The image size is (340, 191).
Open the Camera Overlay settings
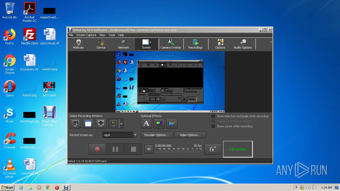pyautogui.click(x=171, y=44)
